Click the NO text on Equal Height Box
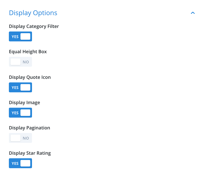 pyautogui.click(x=26, y=62)
